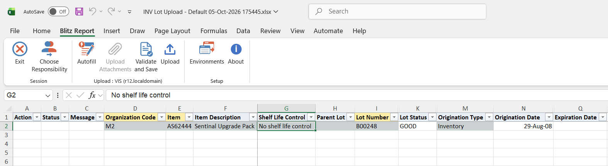Screen dimensions: 608x166
Task: Open the About info icon
Action: coord(236,49)
